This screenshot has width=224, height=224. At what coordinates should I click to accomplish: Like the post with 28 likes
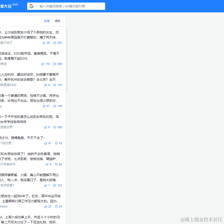tap(46, 43)
